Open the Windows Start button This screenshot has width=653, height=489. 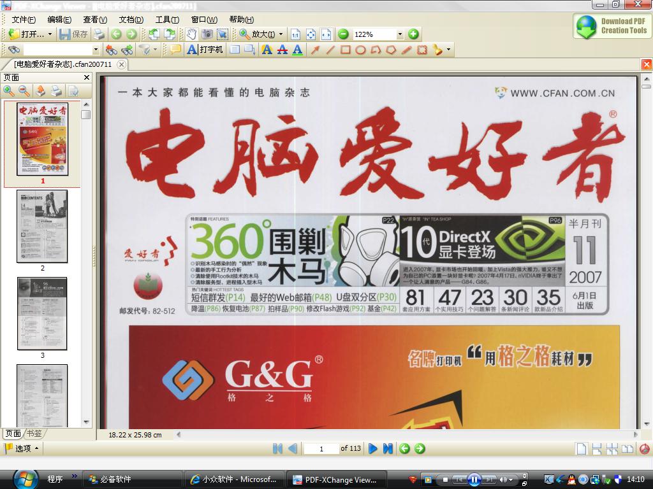point(26,479)
